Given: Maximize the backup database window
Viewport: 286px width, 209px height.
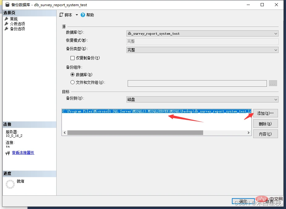Looking at the screenshot, I should (262, 5).
